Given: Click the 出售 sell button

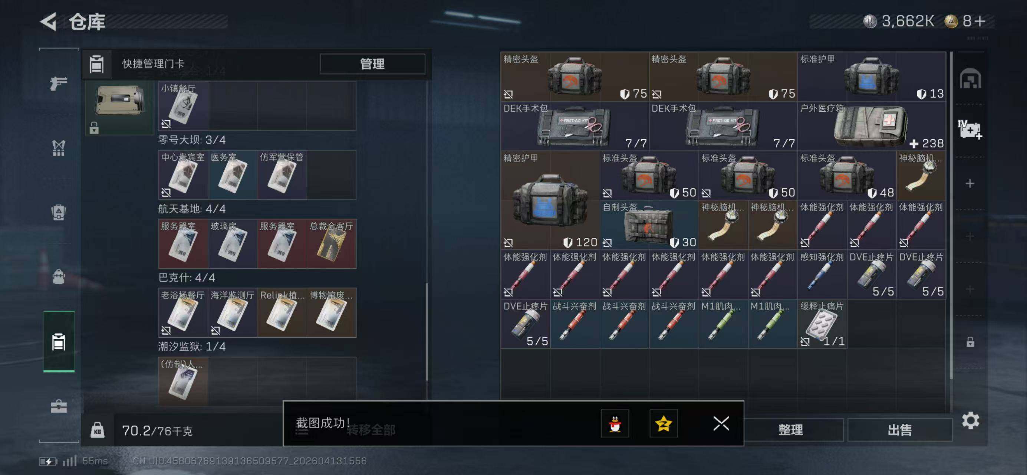Looking at the screenshot, I should click(900, 429).
